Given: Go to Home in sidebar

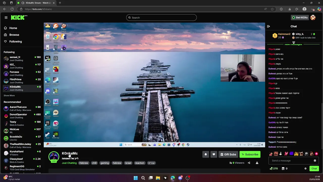Looking at the screenshot, I should [11, 28].
